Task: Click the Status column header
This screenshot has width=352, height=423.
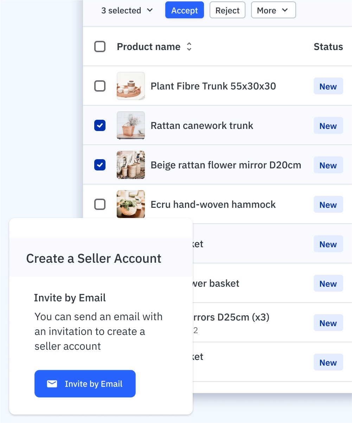Action: (328, 47)
